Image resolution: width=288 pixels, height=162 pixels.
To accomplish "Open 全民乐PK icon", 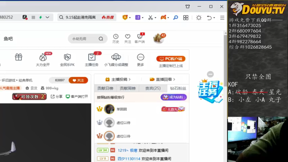I will (x=67, y=60).
